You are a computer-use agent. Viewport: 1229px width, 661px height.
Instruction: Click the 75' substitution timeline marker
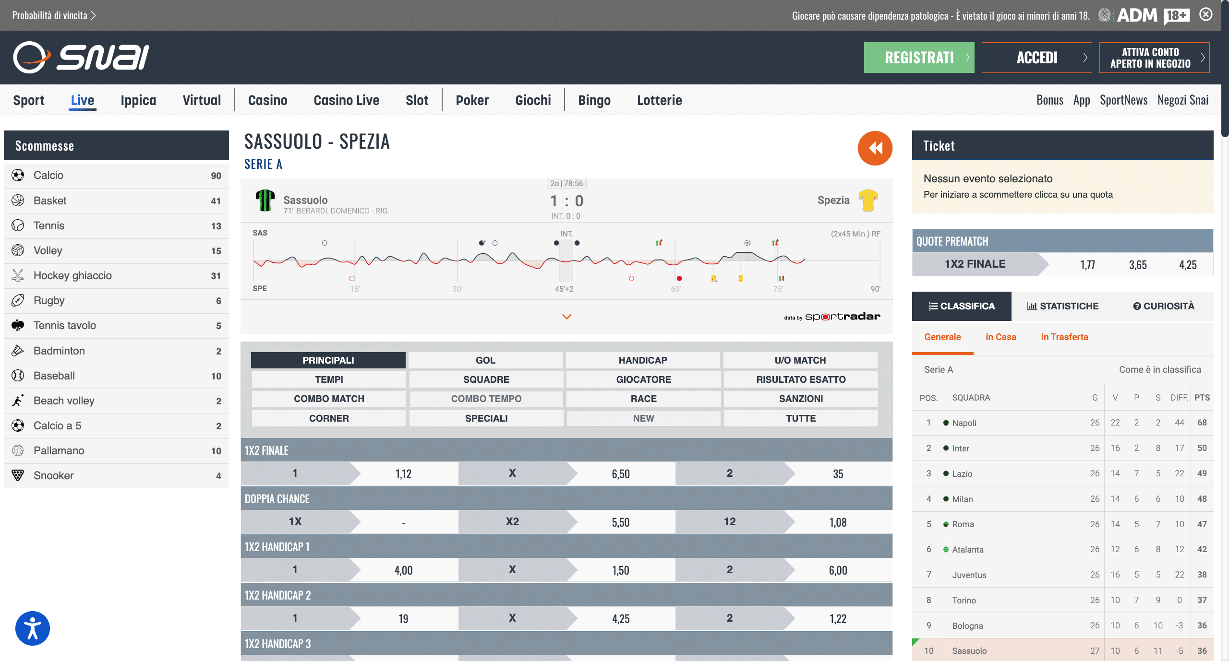(x=781, y=278)
